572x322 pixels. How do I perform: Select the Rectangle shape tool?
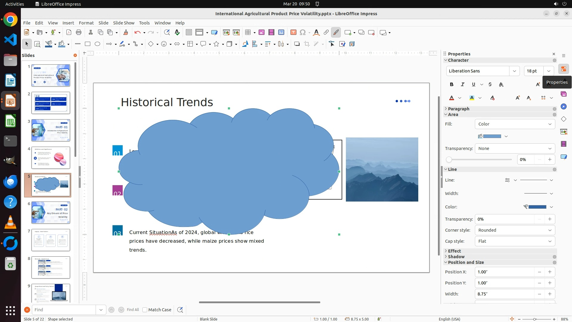(x=88, y=44)
